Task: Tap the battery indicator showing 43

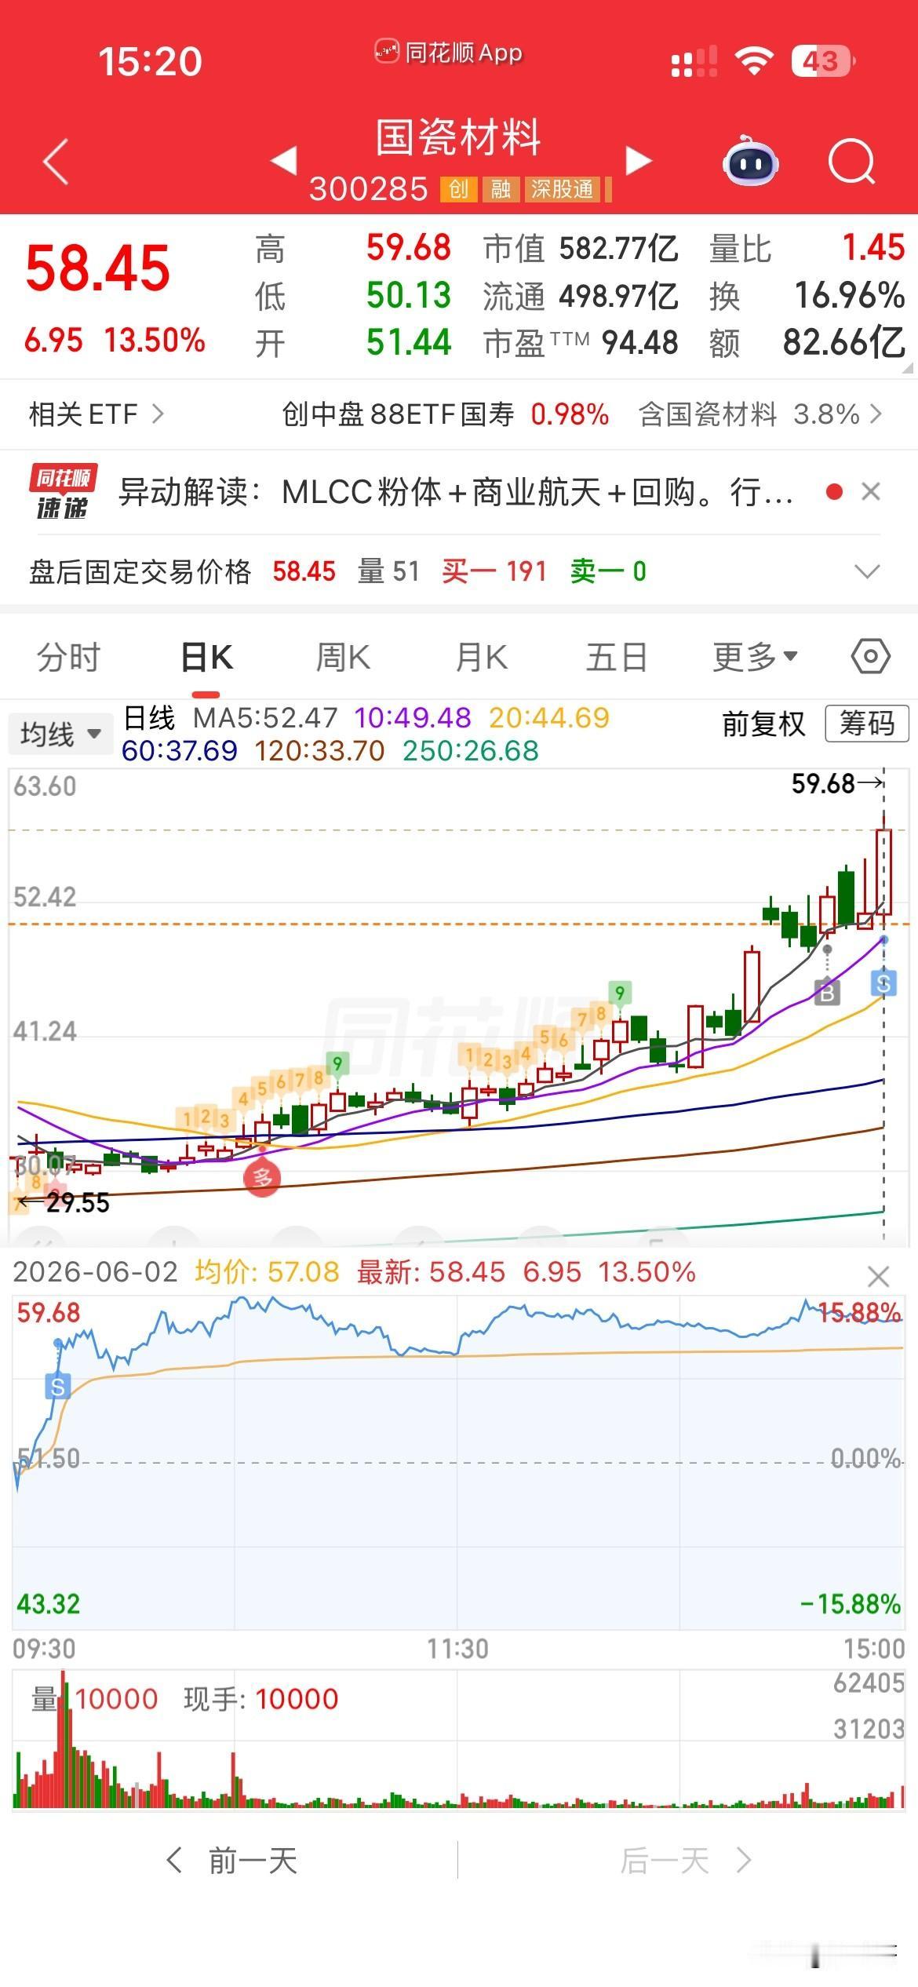Action: coord(823,60)
